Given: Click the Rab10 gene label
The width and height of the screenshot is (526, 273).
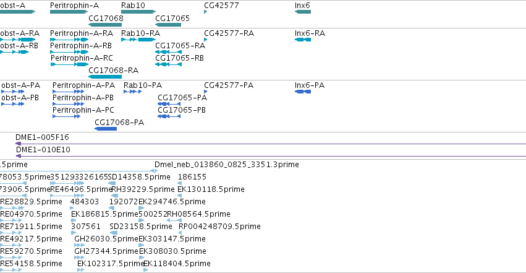Looking at the screenshot, I should click(133, 6).
